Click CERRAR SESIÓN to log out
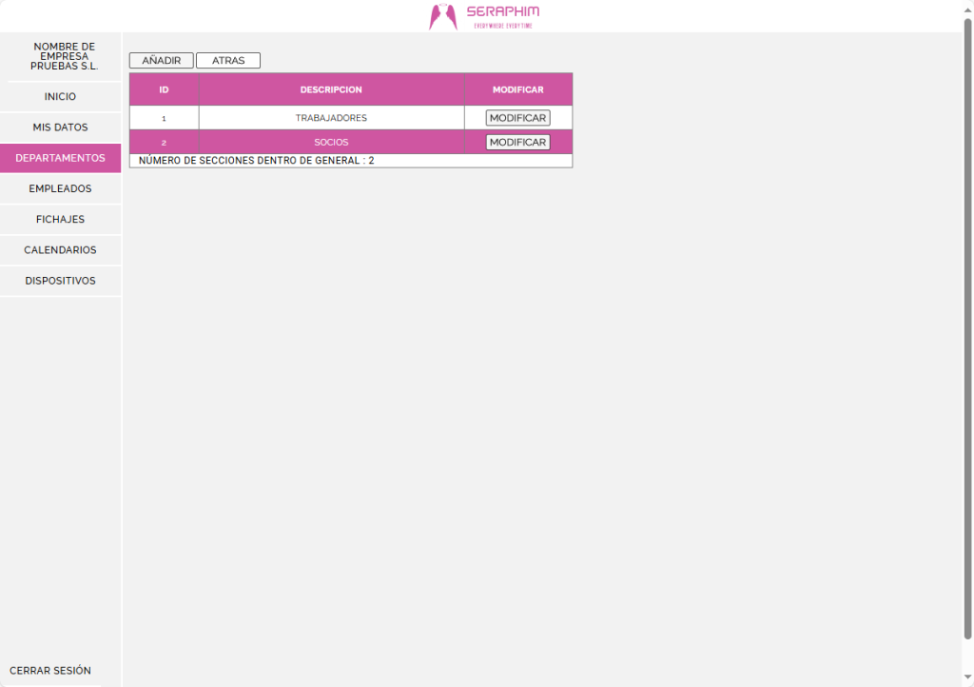The height and width of the screenshot is (687, 974). tap(50, 671)
